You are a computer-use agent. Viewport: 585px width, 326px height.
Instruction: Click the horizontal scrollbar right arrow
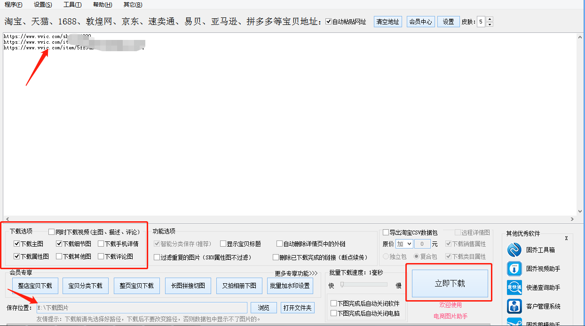[572, 219]
